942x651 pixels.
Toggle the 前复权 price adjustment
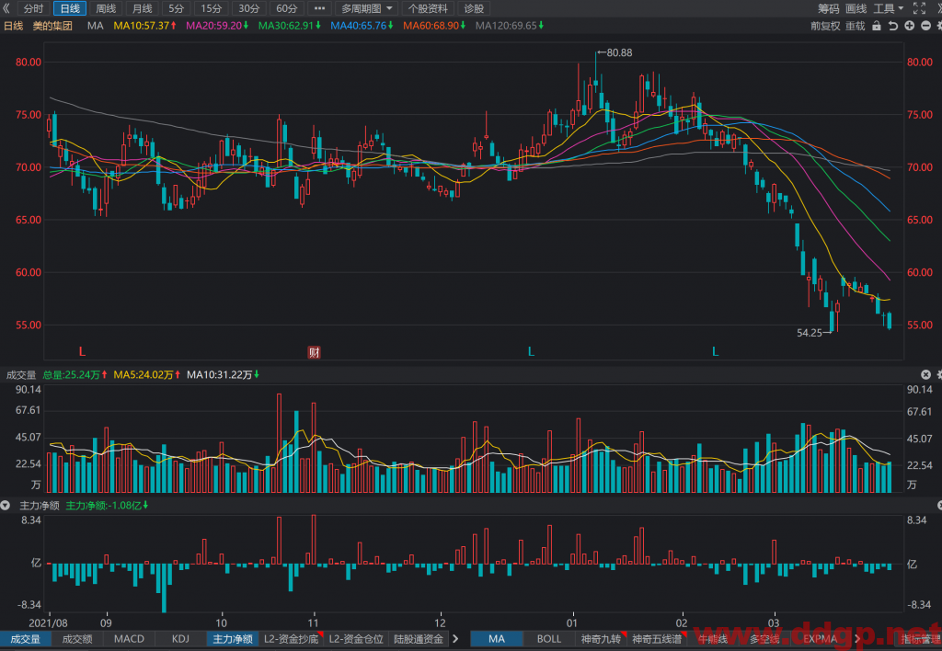point(825,26)
